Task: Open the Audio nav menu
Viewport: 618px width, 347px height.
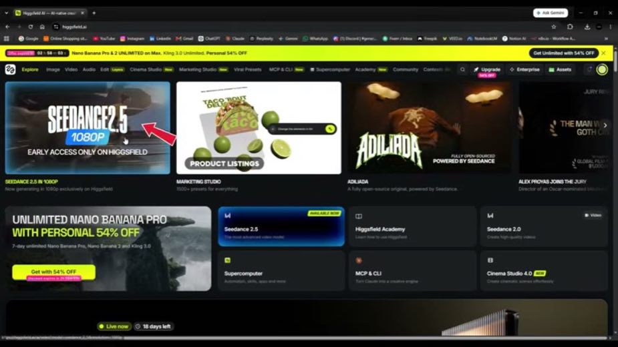Action: pyautogui.click(x=89, y=69)
